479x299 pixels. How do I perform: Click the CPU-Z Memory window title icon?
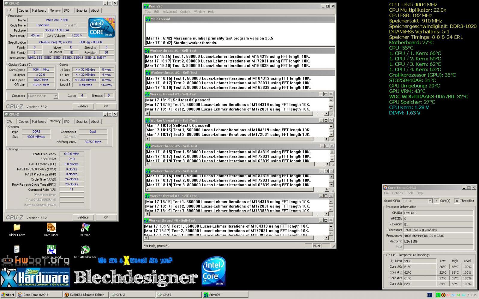6,115
